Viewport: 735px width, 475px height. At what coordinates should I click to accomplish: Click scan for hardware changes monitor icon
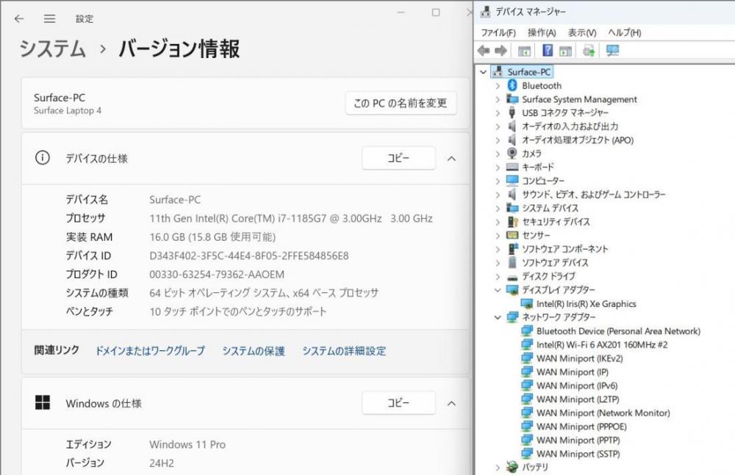pos(612,51)
